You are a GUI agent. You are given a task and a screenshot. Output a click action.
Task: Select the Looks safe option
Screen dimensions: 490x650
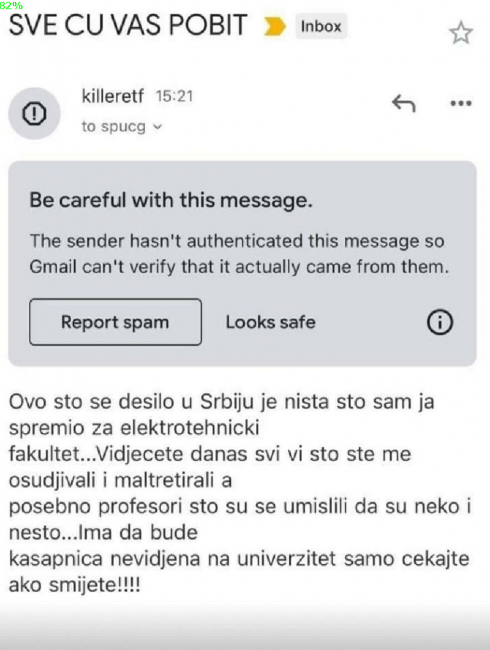[x=270, y=322]
